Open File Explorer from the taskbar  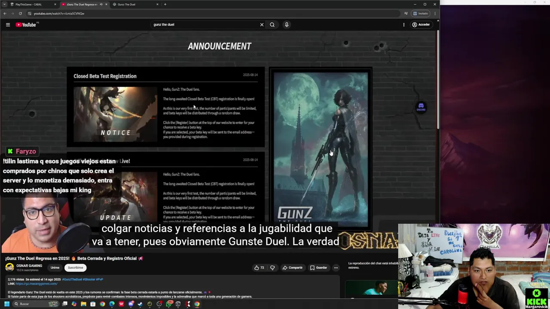[x=83, y=304]
